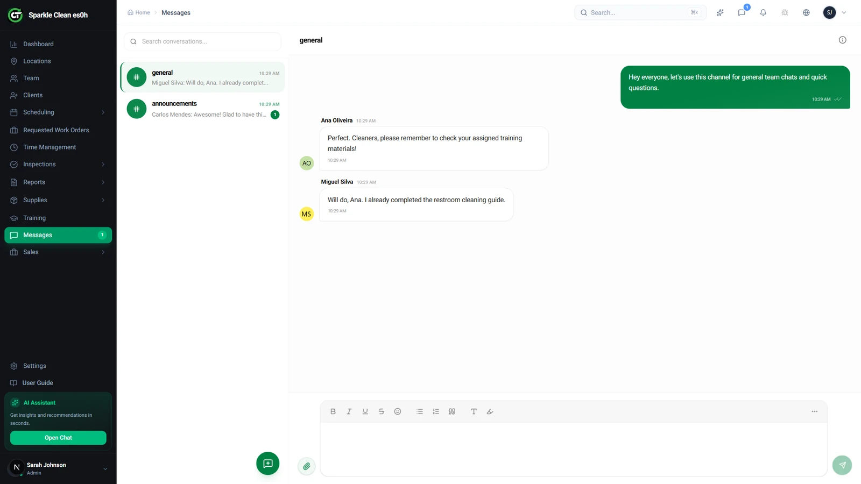Go to Dashboard
The image size is (861, 484).
click(58, 44)
